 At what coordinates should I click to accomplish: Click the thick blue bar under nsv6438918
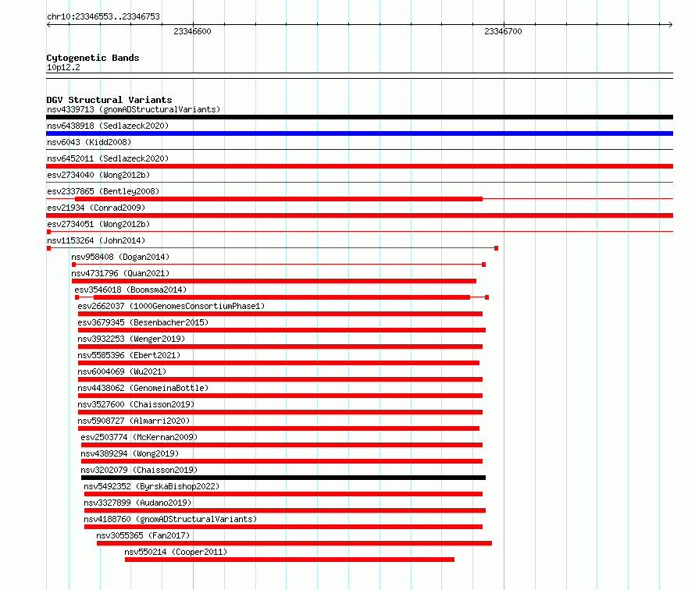[359, 133]
